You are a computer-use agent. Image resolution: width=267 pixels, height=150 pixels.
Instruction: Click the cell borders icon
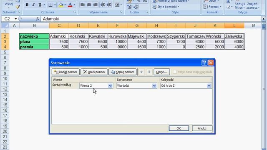tap(50, 5)
